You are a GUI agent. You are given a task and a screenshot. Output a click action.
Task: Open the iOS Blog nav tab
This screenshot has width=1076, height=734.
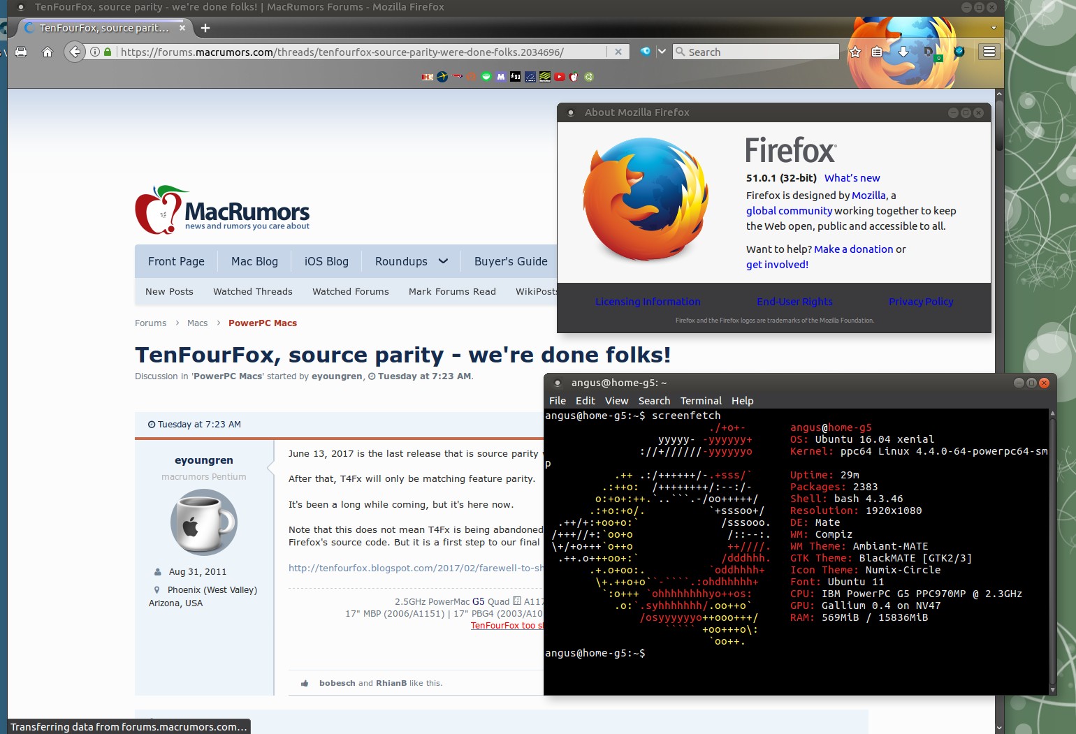pyautogui.click(x=326, y=261)
